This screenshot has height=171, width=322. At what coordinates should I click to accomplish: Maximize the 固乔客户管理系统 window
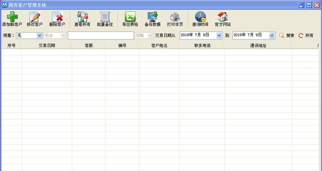tap(309, 5)
